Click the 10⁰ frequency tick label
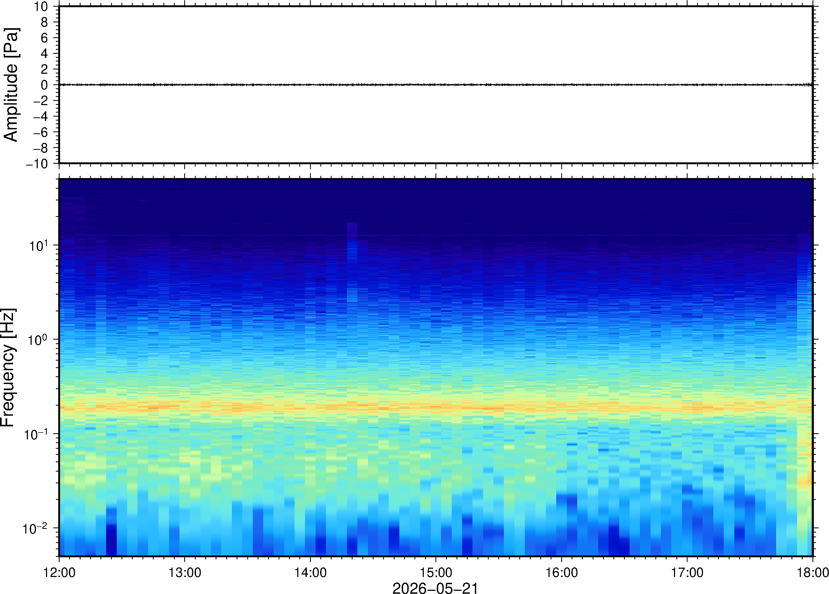The width and height of the screenshot is (829, 594). click(38, 340)
